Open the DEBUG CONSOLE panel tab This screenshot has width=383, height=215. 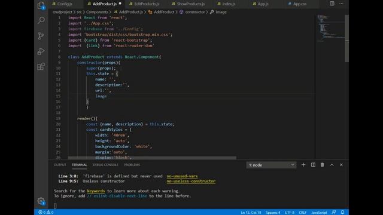coord(105,165)
